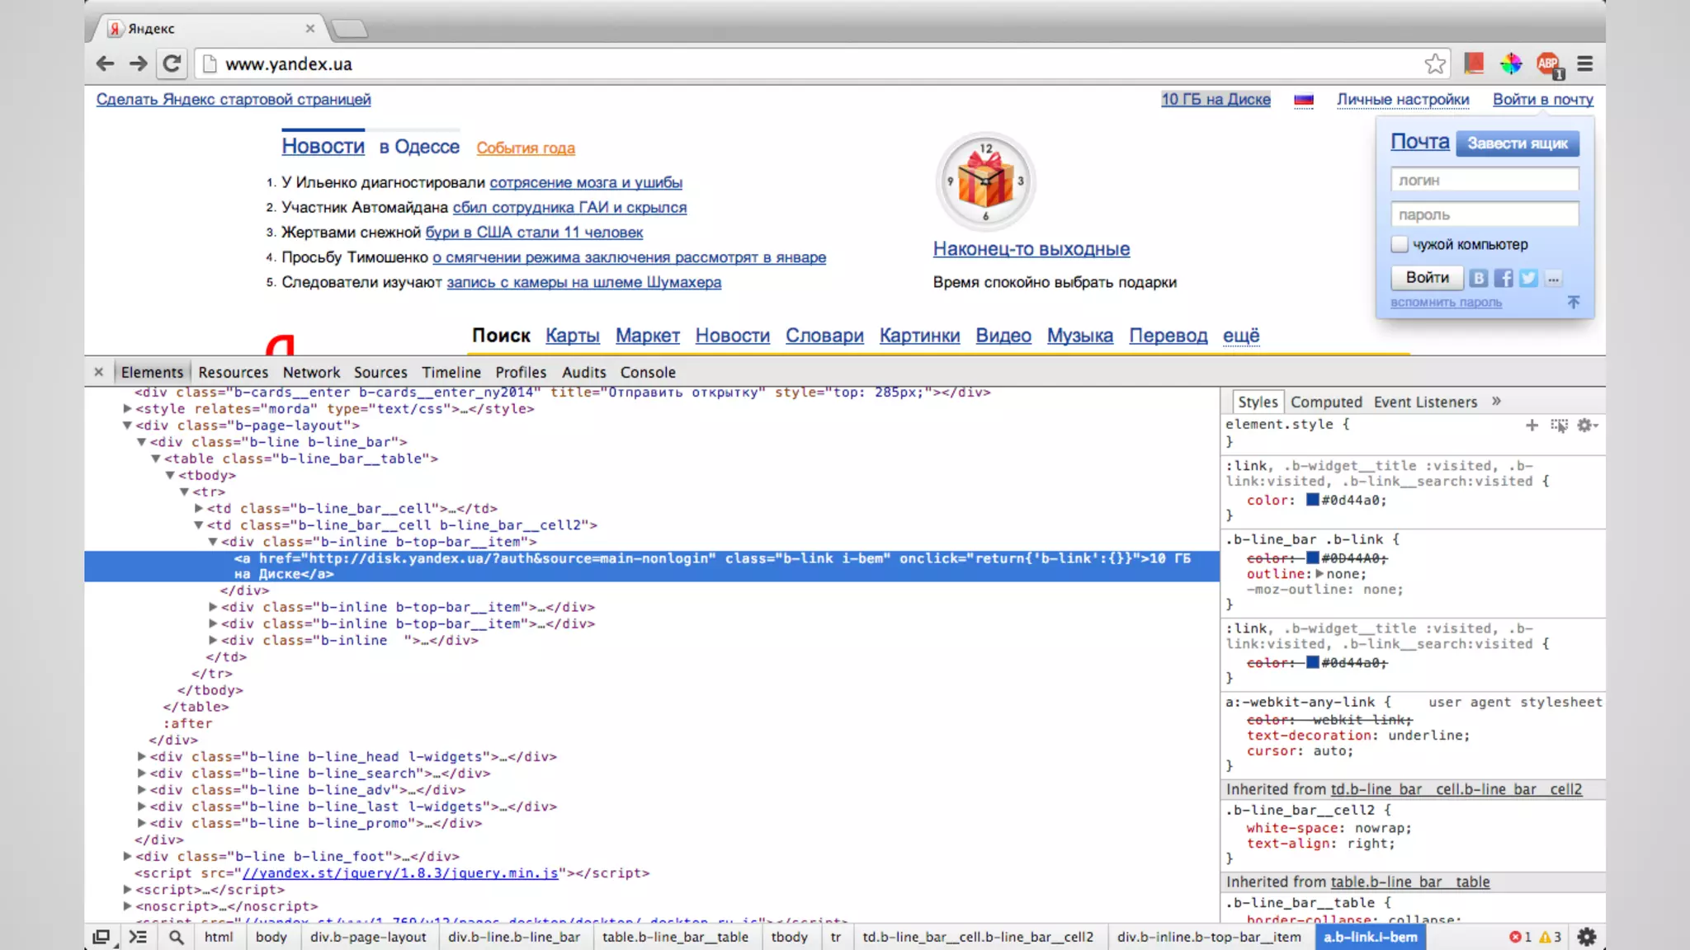
Task: Switch to the Network tab
Action: (311, 372)
